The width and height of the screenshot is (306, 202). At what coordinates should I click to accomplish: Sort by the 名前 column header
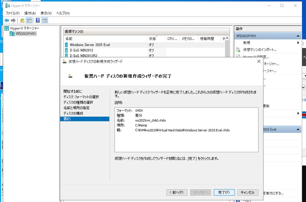click(x=105, y=39)
